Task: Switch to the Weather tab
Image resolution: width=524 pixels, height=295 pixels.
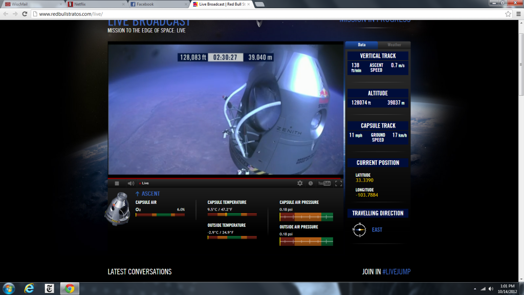Action: (x=394, y=45)
